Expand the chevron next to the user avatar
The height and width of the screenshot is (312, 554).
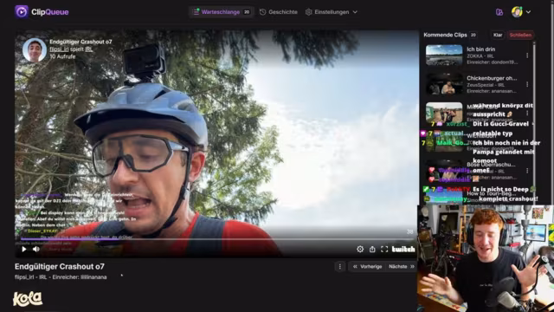[528, 11]
